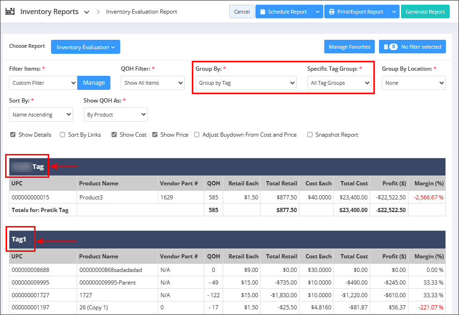The image size is (459, 315).
Task: Open the Group By dropdown
Action: (x=246, y=83)
